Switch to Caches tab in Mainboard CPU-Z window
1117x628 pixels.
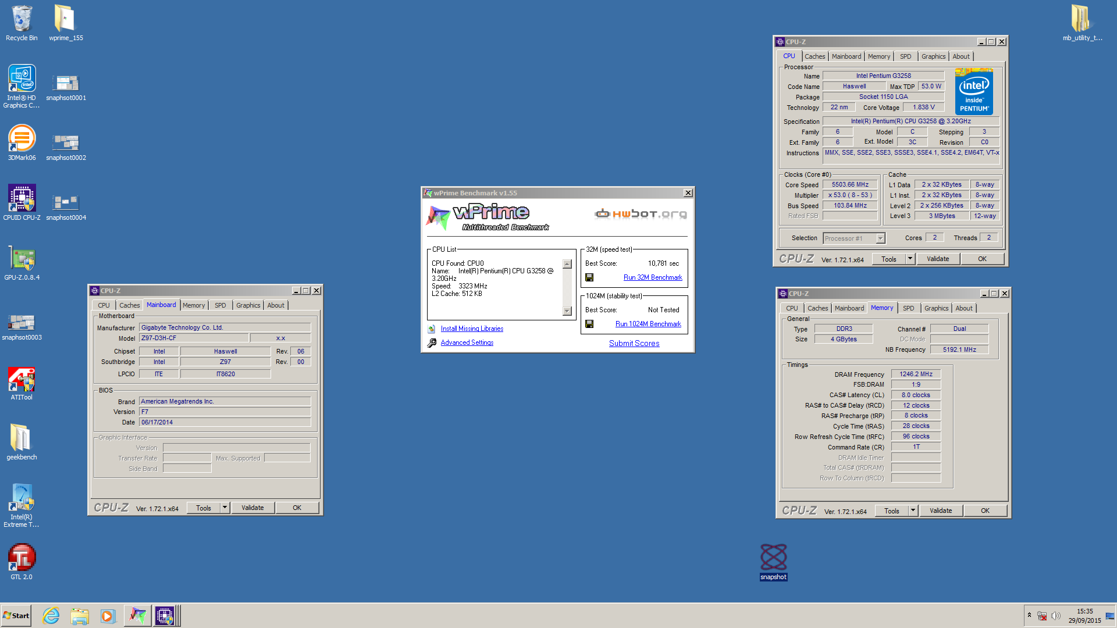pos(129,305)
